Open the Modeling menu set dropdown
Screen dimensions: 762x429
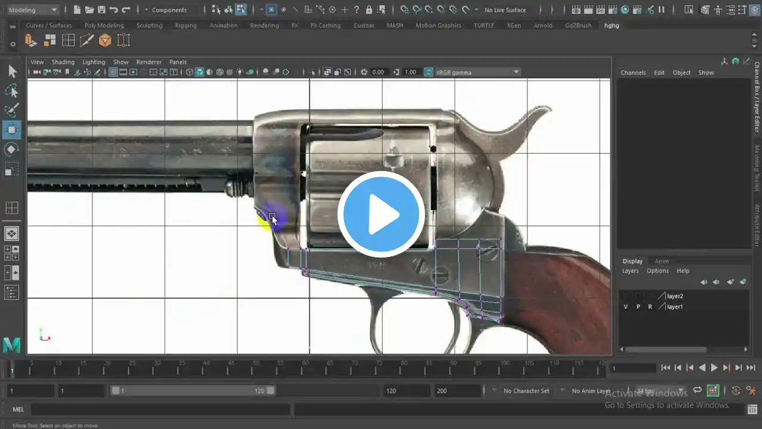pos(33,10)
